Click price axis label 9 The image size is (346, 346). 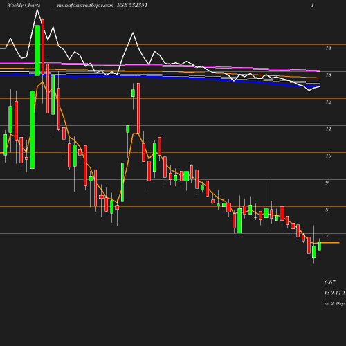[327, 183]
